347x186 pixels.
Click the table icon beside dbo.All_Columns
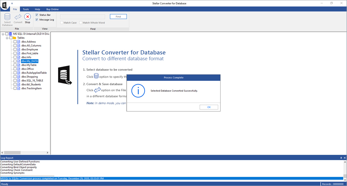point(19,45)
